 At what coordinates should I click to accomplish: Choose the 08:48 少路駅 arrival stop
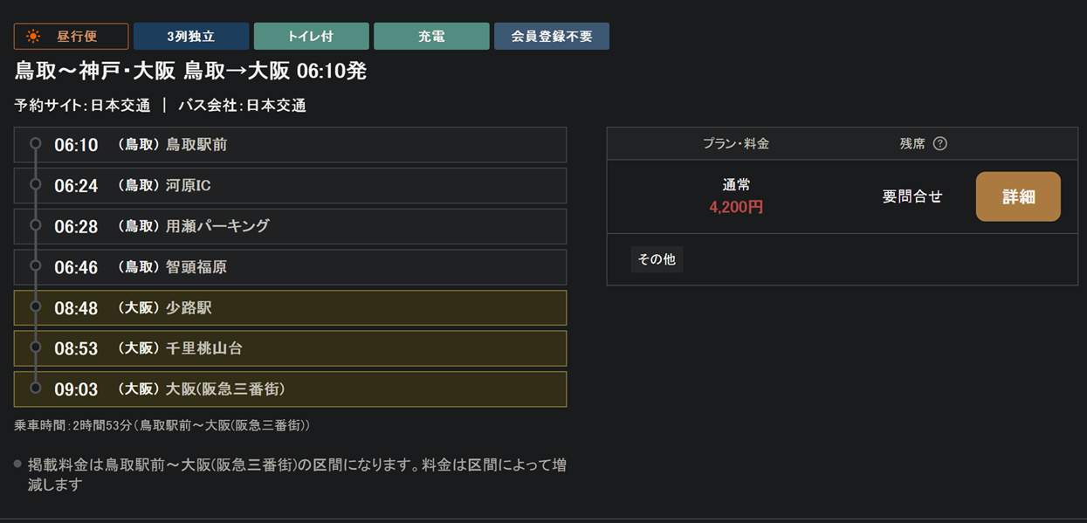coord(291,307)
